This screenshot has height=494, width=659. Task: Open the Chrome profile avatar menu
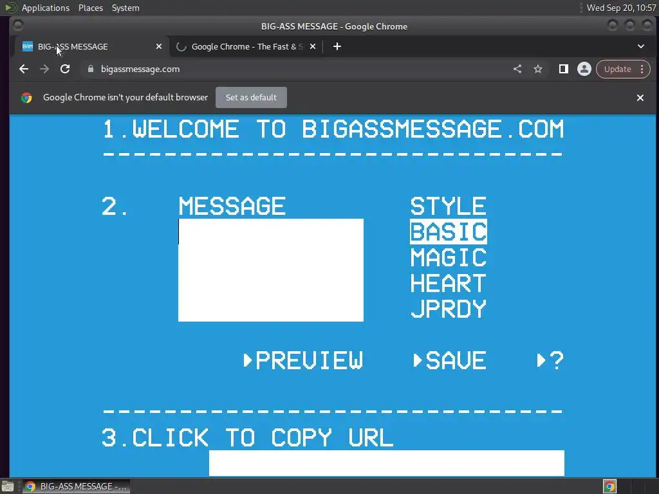[584, 69]
